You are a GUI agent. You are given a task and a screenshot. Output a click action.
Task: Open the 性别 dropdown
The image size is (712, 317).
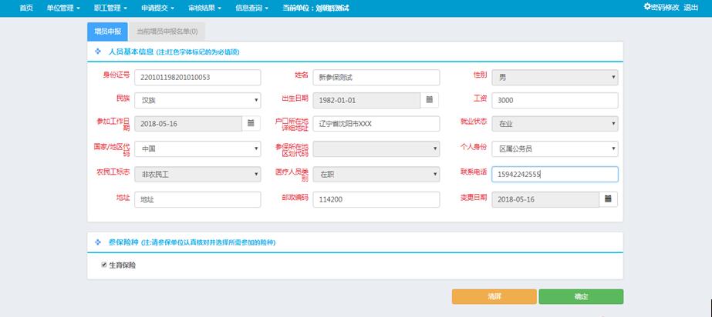(555, 77)
